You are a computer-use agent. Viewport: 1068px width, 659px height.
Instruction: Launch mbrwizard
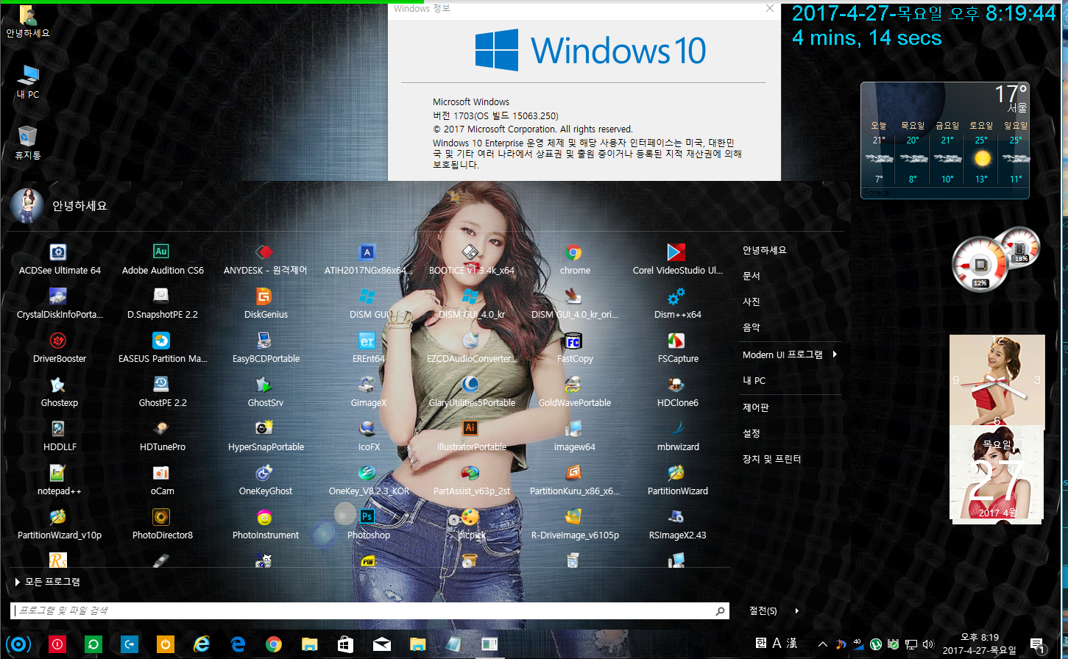[678, 437]
